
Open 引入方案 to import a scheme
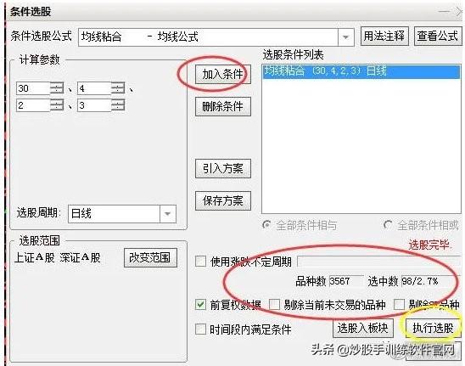[222, 169]
